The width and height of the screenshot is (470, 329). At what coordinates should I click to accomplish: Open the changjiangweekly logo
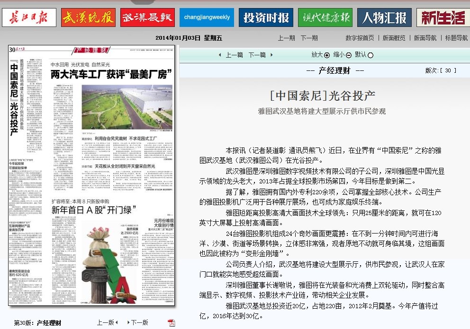tap(207, 17)
